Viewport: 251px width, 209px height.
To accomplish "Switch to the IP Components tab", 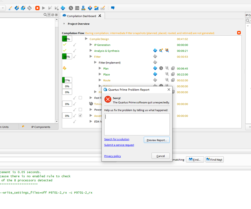I will click(x=40, y=127).
